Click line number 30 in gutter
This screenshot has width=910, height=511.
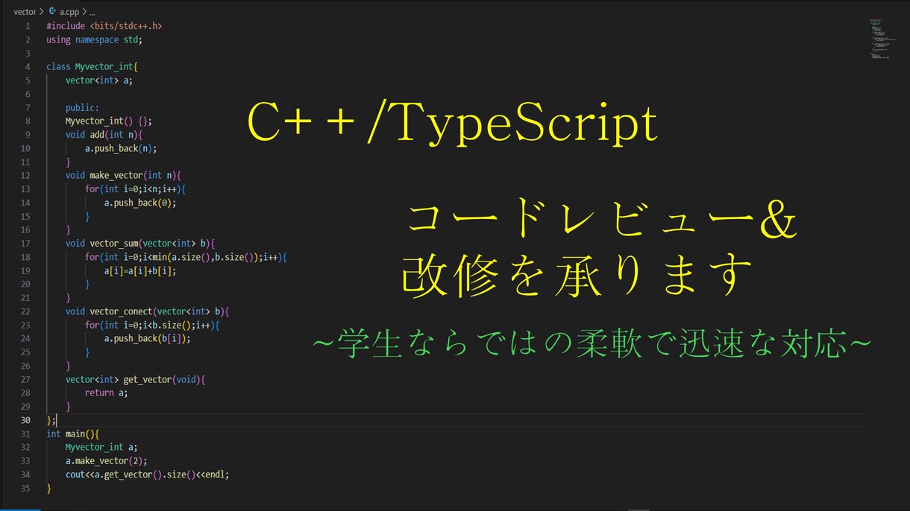coord(26,420)
